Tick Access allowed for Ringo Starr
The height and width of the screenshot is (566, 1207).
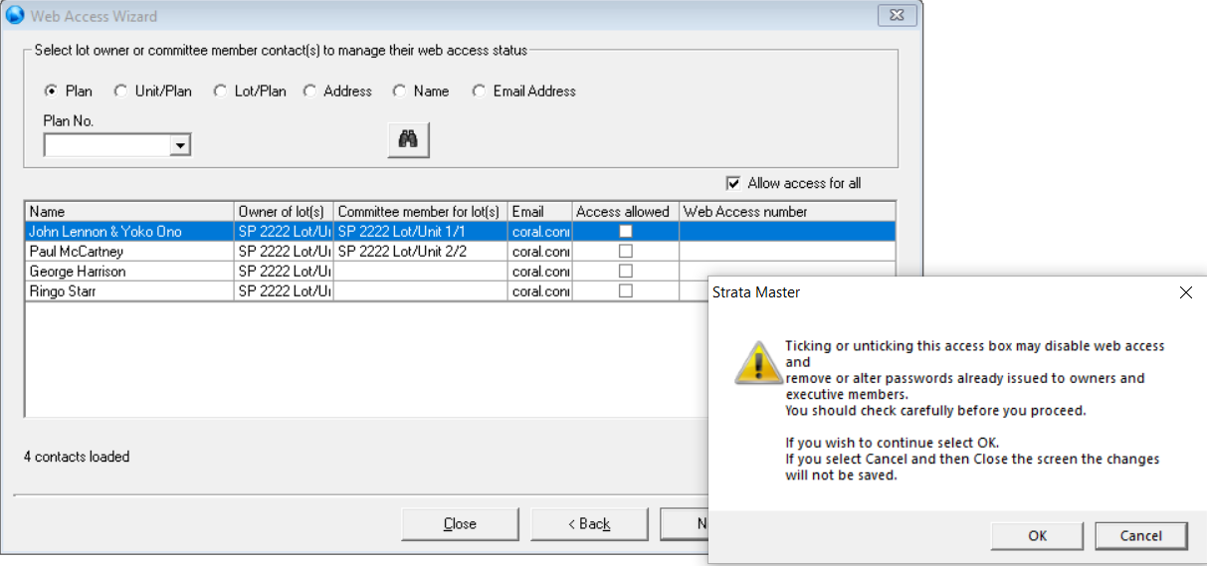tap(626, 290)
